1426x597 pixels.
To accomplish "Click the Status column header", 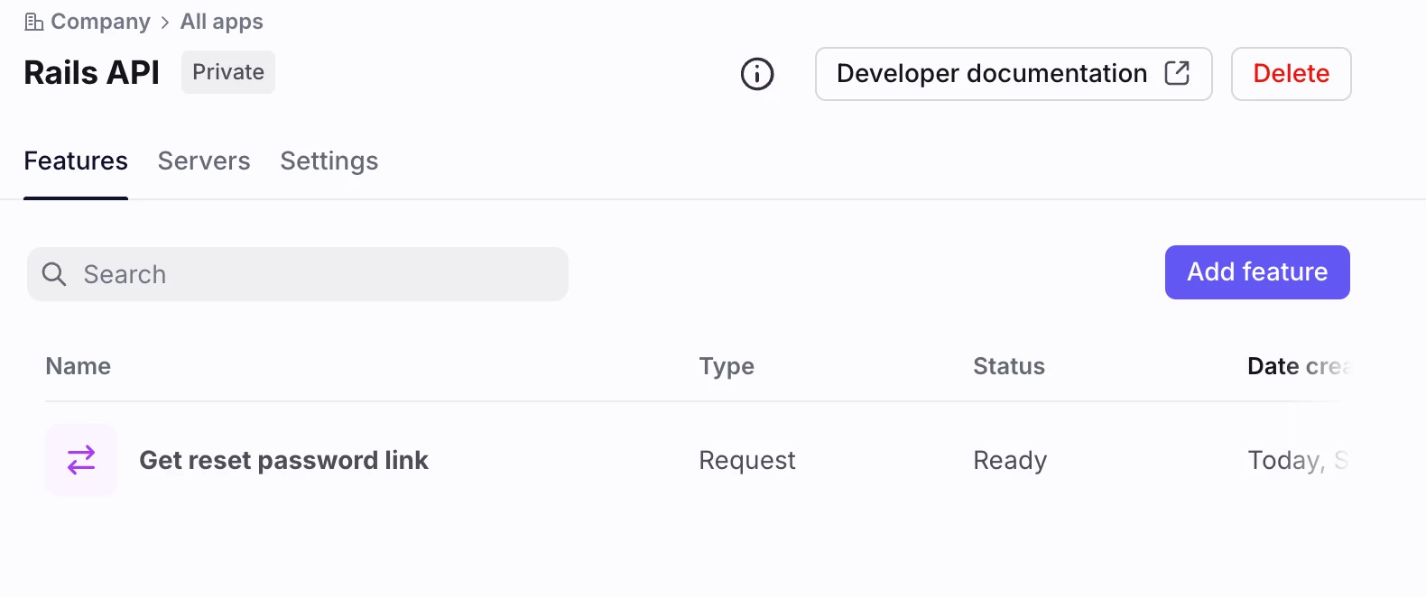I will (x=1009, y=366).
